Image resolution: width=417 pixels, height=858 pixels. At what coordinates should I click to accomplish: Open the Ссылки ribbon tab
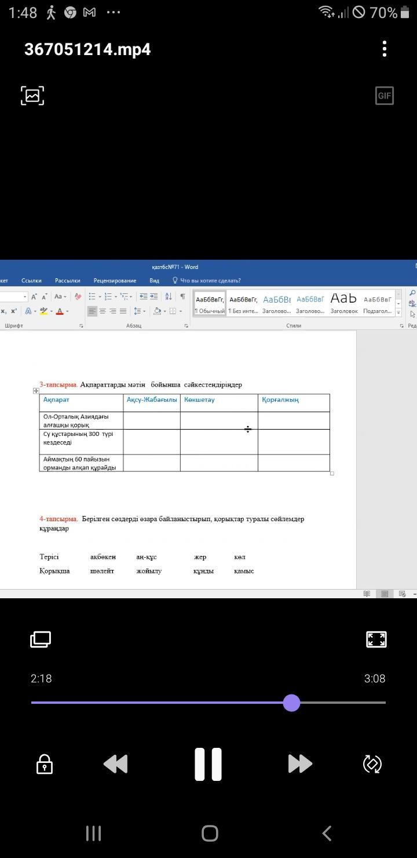31,281
